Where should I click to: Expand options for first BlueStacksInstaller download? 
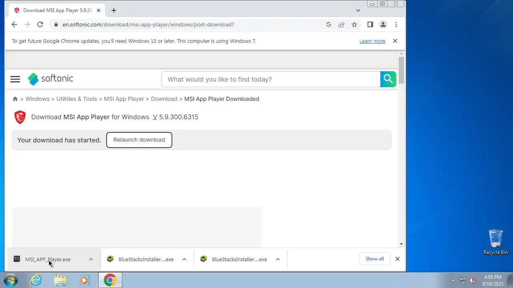click(184, 259)
